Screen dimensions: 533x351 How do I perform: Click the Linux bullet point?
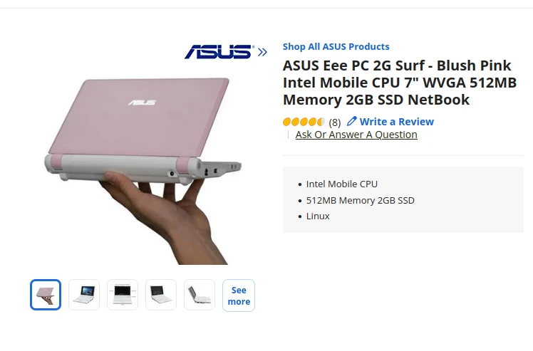[x=318, y=216]
